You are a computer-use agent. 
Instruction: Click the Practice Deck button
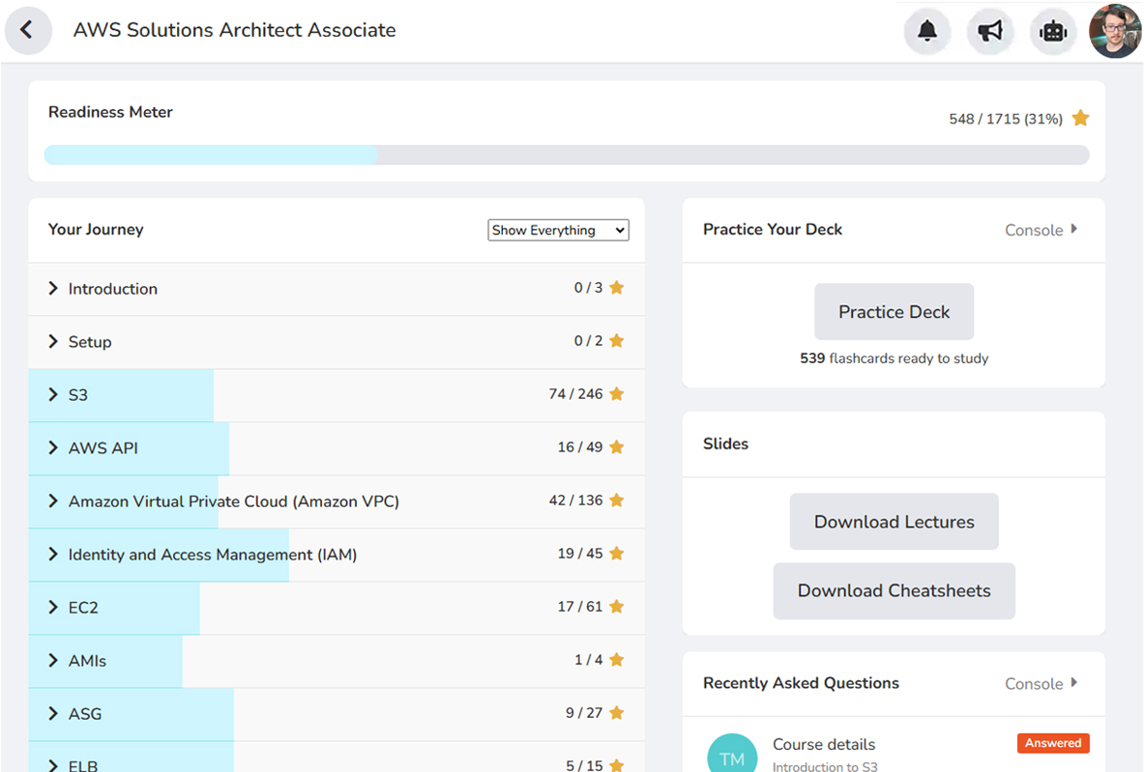[894, 312]
